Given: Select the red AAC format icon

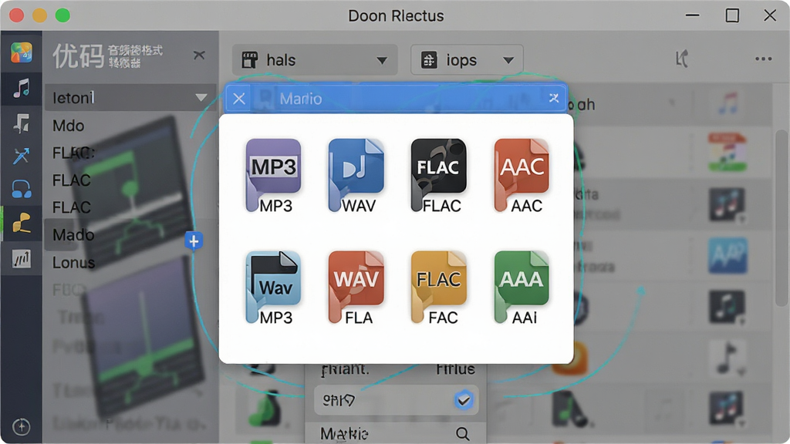Looking at the screenshot, I should [x=522, y=175].
